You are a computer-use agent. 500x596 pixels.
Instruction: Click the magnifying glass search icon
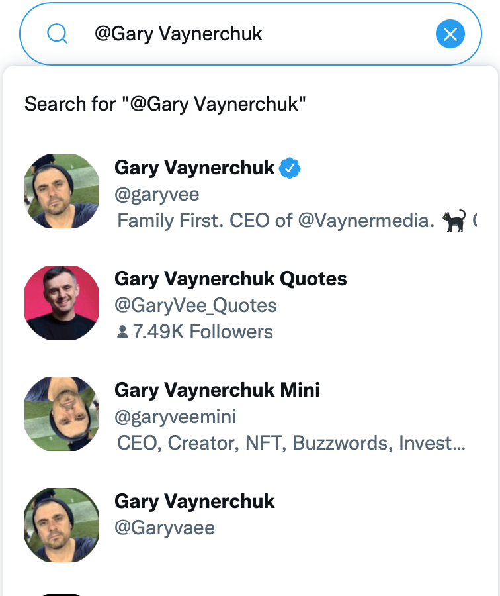pos(58,34)
